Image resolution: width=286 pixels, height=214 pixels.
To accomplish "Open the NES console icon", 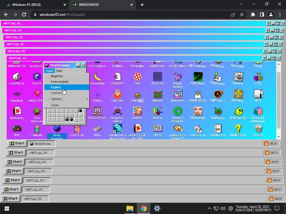I will pos(258,96).
